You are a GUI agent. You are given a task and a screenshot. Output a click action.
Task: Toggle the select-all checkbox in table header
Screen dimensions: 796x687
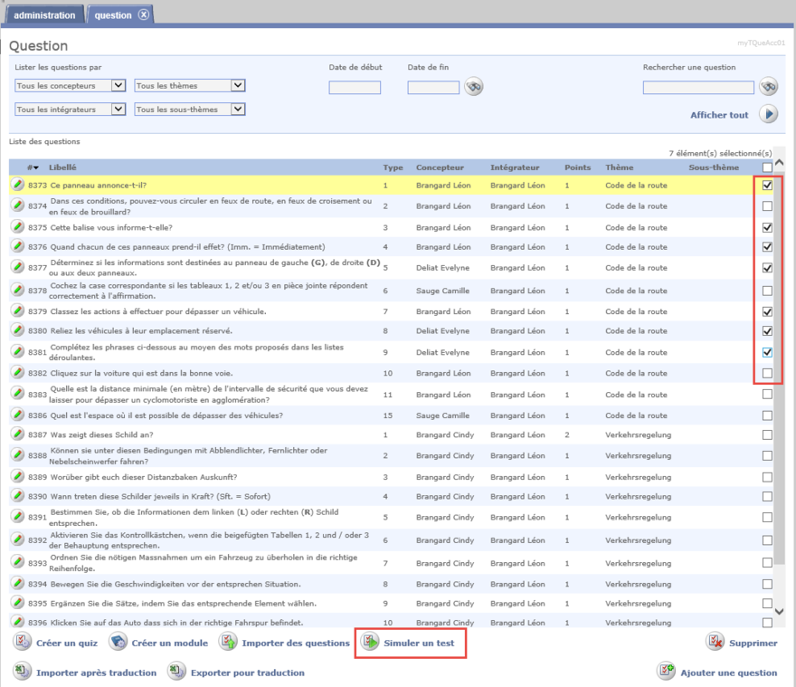(767, 167)
